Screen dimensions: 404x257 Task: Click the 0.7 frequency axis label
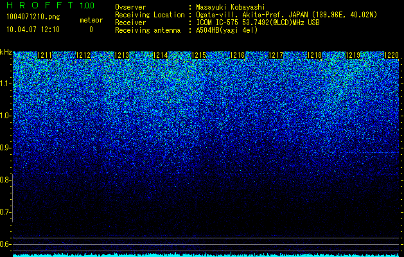pos(6,212)
